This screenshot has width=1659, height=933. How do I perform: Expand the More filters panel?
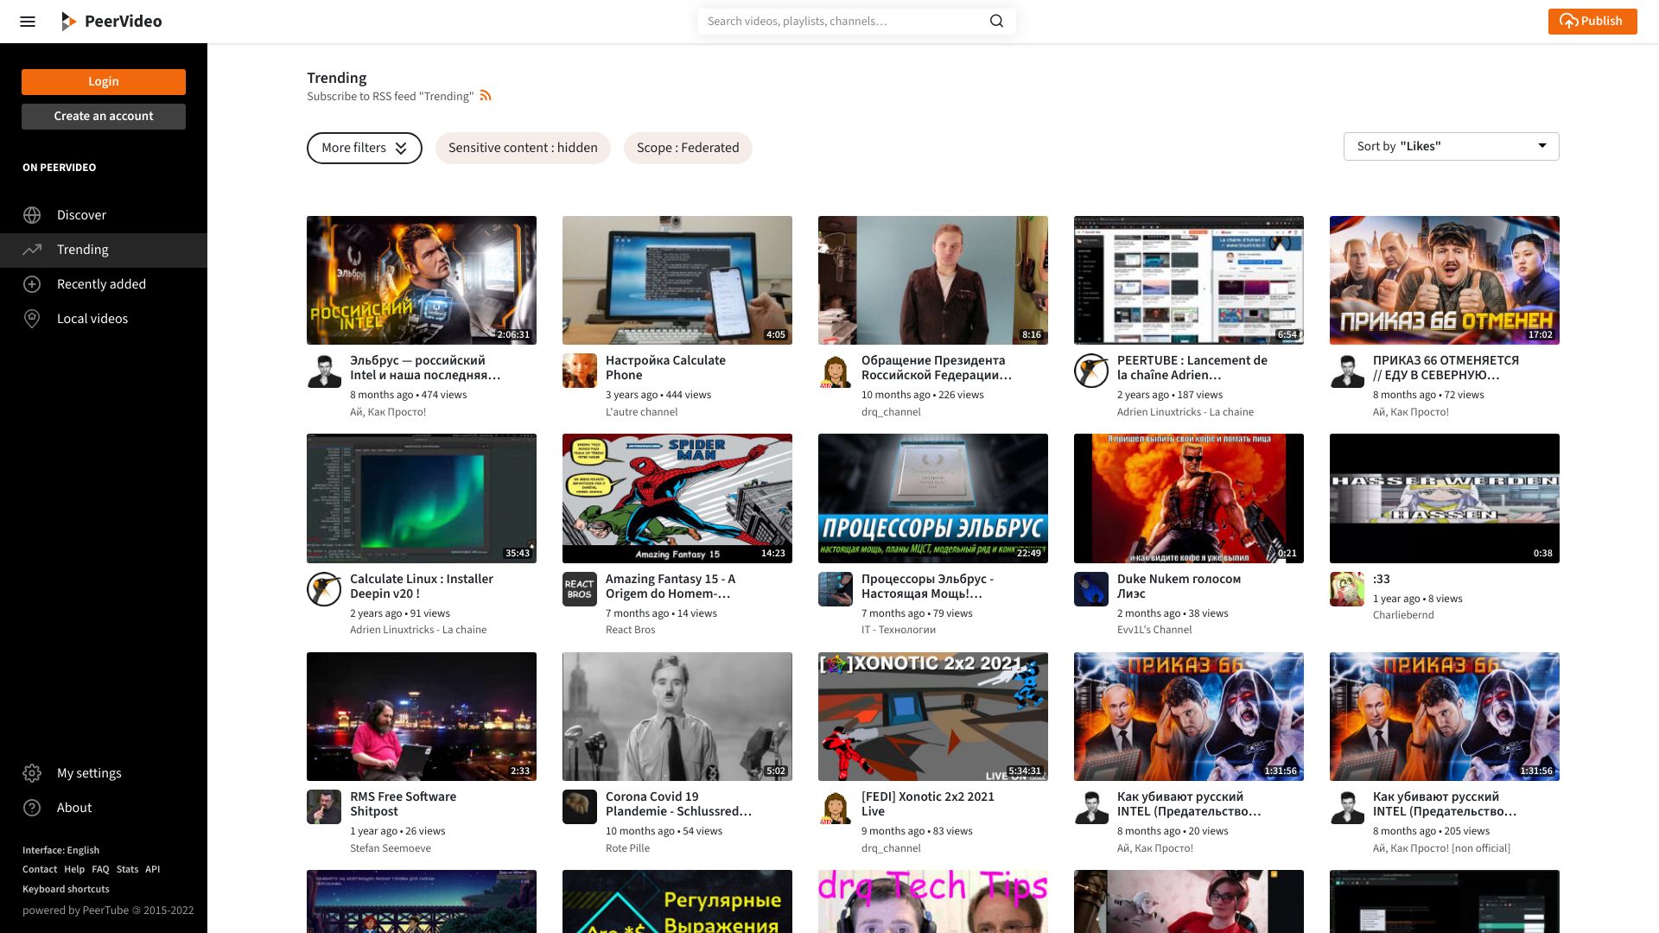coord(365,148)
